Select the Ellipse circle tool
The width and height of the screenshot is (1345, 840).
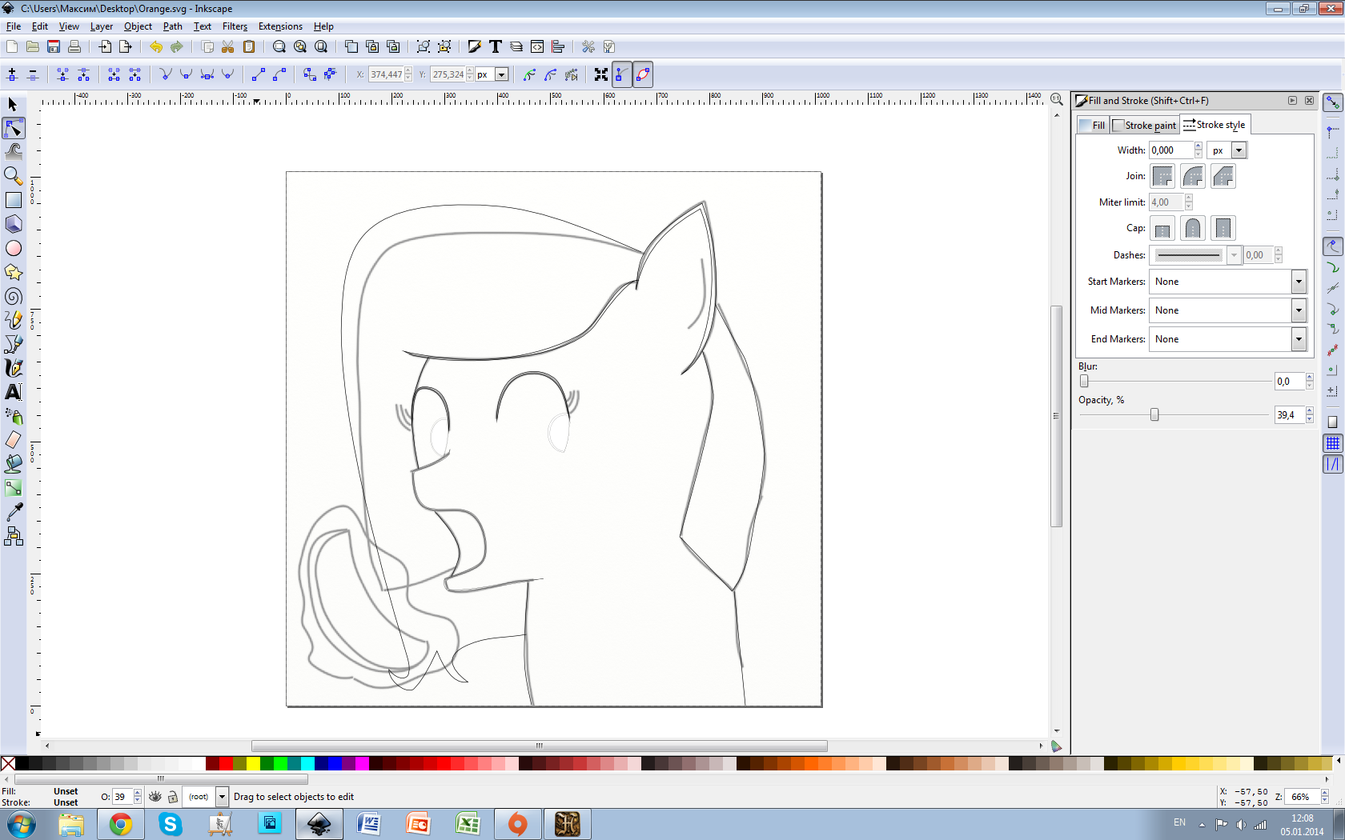click(x=13, y=248)
